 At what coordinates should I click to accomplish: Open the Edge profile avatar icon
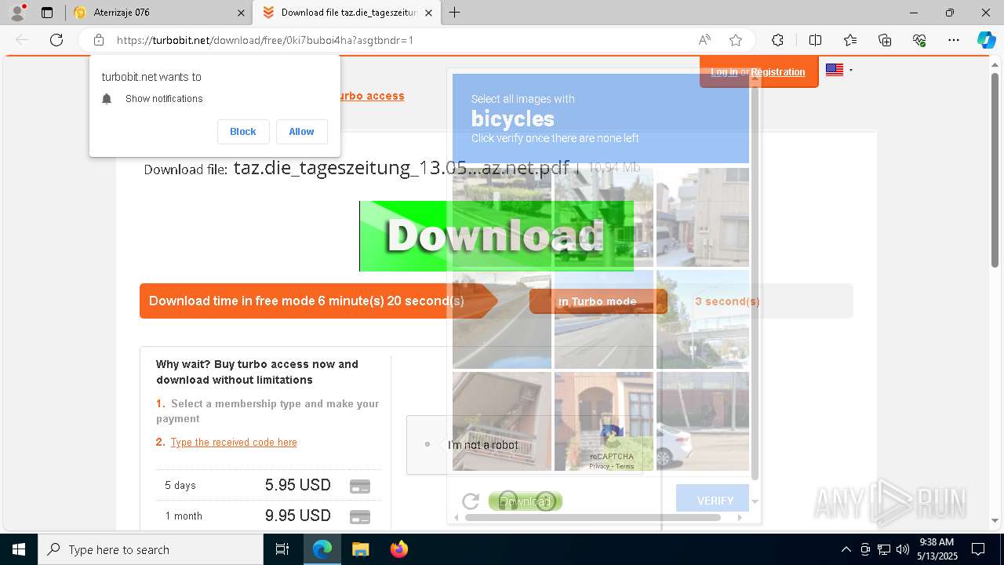16,13
